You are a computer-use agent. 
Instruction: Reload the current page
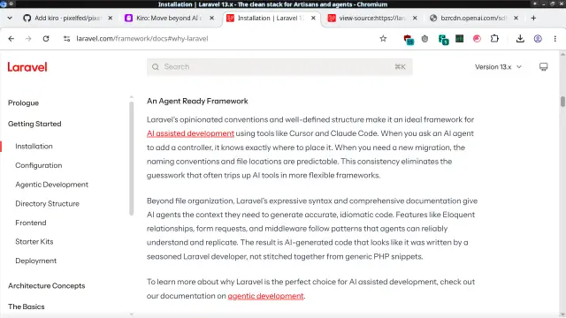click(x=46, y=39)
